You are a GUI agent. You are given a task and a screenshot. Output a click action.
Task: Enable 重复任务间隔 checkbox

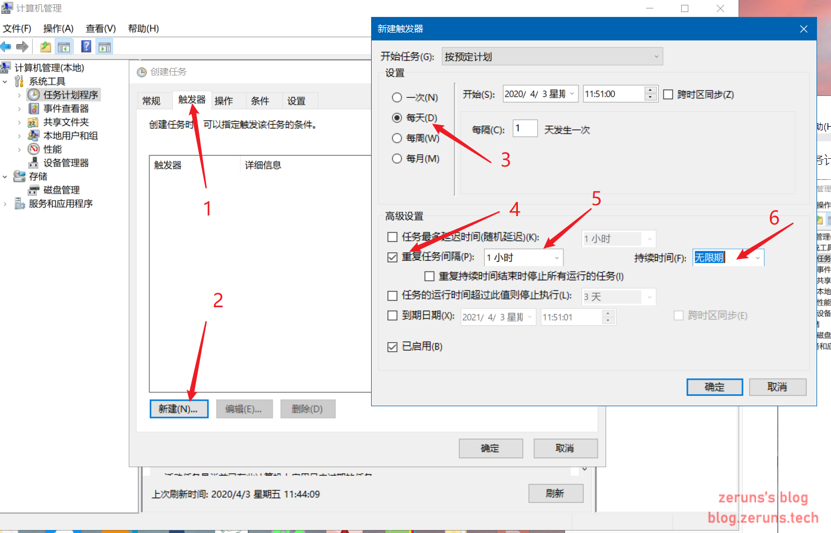pos(392,257)
